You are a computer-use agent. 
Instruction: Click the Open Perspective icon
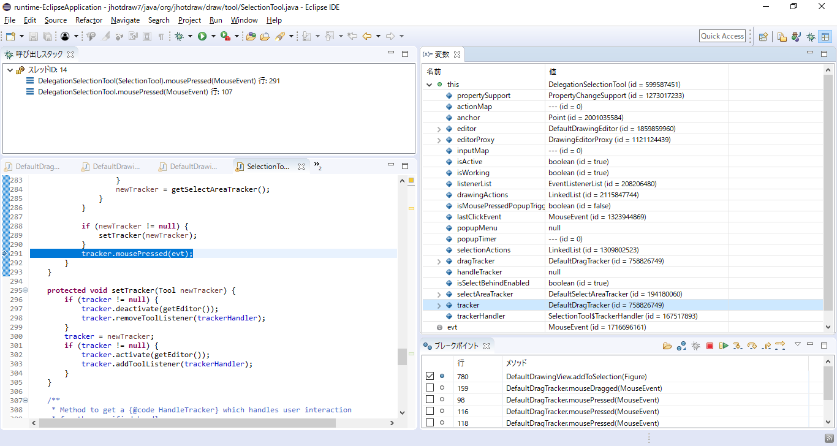[763, 37]
